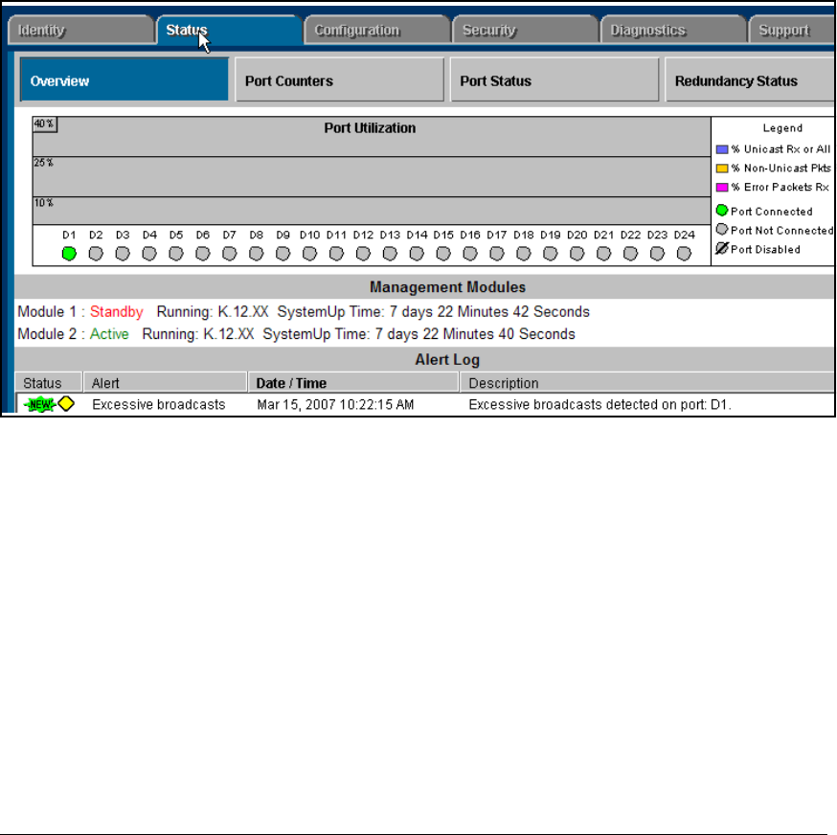Open the Security tab
The width and height of the screenshot is (837, 835).
coord(526,30)
